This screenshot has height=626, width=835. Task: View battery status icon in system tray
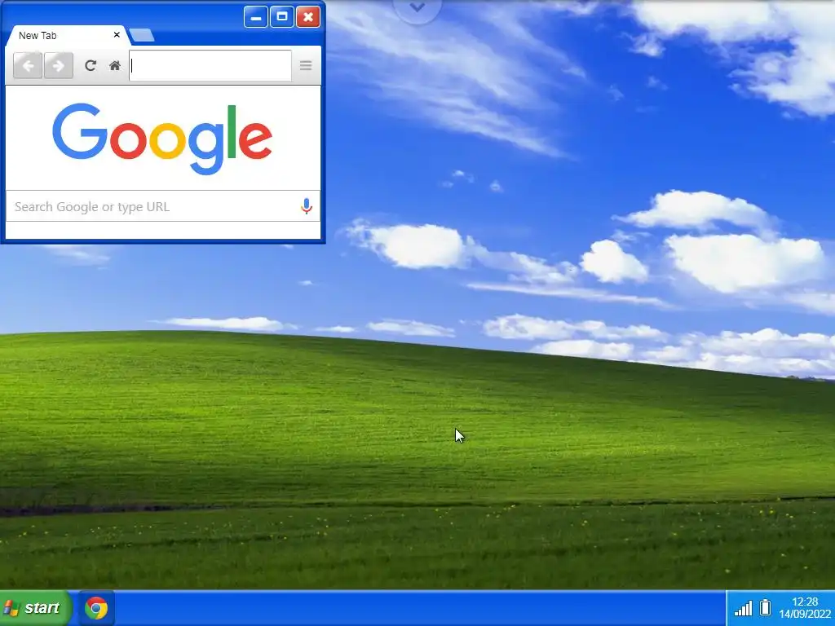(765, 607)
